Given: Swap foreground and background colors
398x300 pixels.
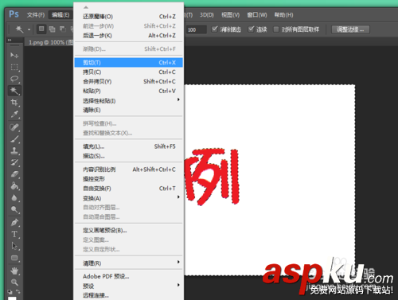Looking at the screenshot, I should click(18, 291).
